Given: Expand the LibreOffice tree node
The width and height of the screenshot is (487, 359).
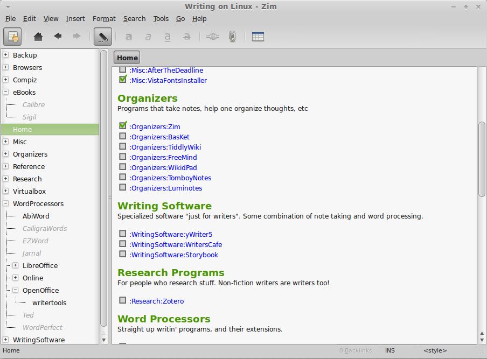Looking at the screenshot, I should click(15, 265).
